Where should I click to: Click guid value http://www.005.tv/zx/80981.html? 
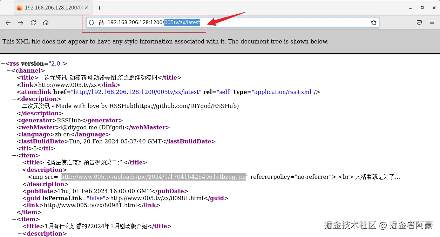click(x=157, y=198)
